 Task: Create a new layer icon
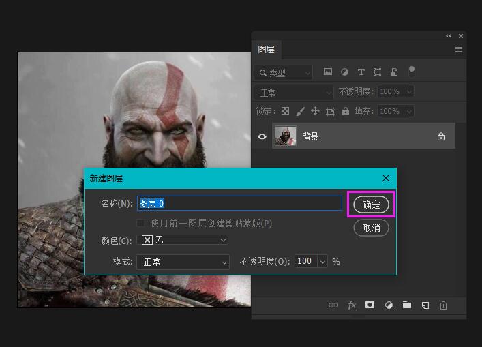pyautogui.click(x=425, y=305)
